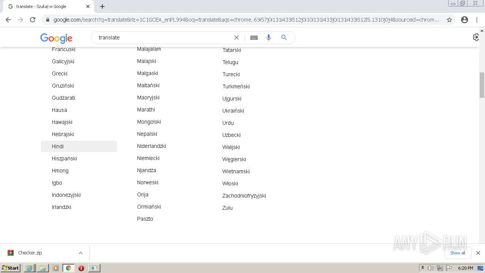Switch to Chrome via taskbar icon
The width and height of the screenshot is (485, 273).
click(x=69, y=268)
